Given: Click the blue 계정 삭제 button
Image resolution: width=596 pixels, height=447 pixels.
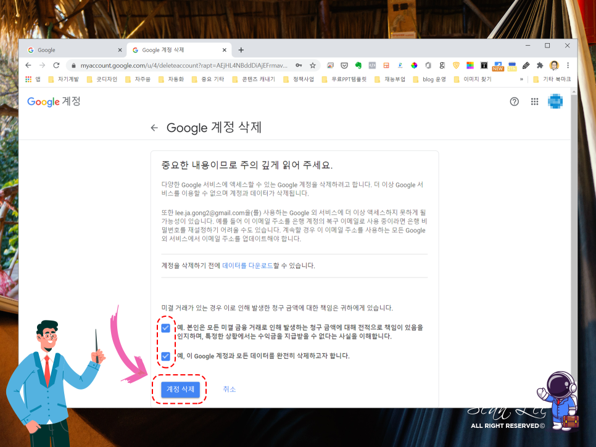Looking at the screenshot, I should (180, 389).
